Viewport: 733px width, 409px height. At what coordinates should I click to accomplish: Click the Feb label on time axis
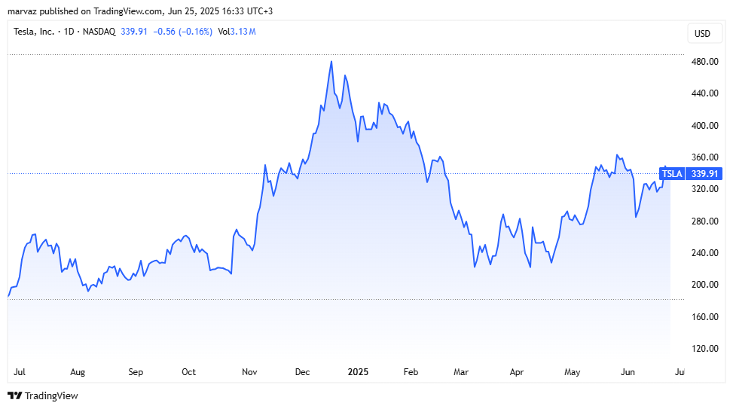[411, 372]
